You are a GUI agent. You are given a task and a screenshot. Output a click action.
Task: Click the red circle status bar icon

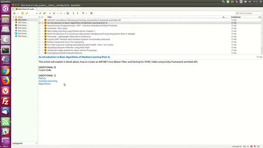(x=251, y=146)
